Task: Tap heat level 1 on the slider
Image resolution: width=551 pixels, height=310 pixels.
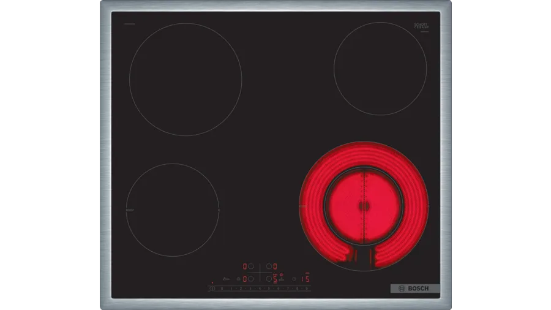Action: click(x=231, y=289)
